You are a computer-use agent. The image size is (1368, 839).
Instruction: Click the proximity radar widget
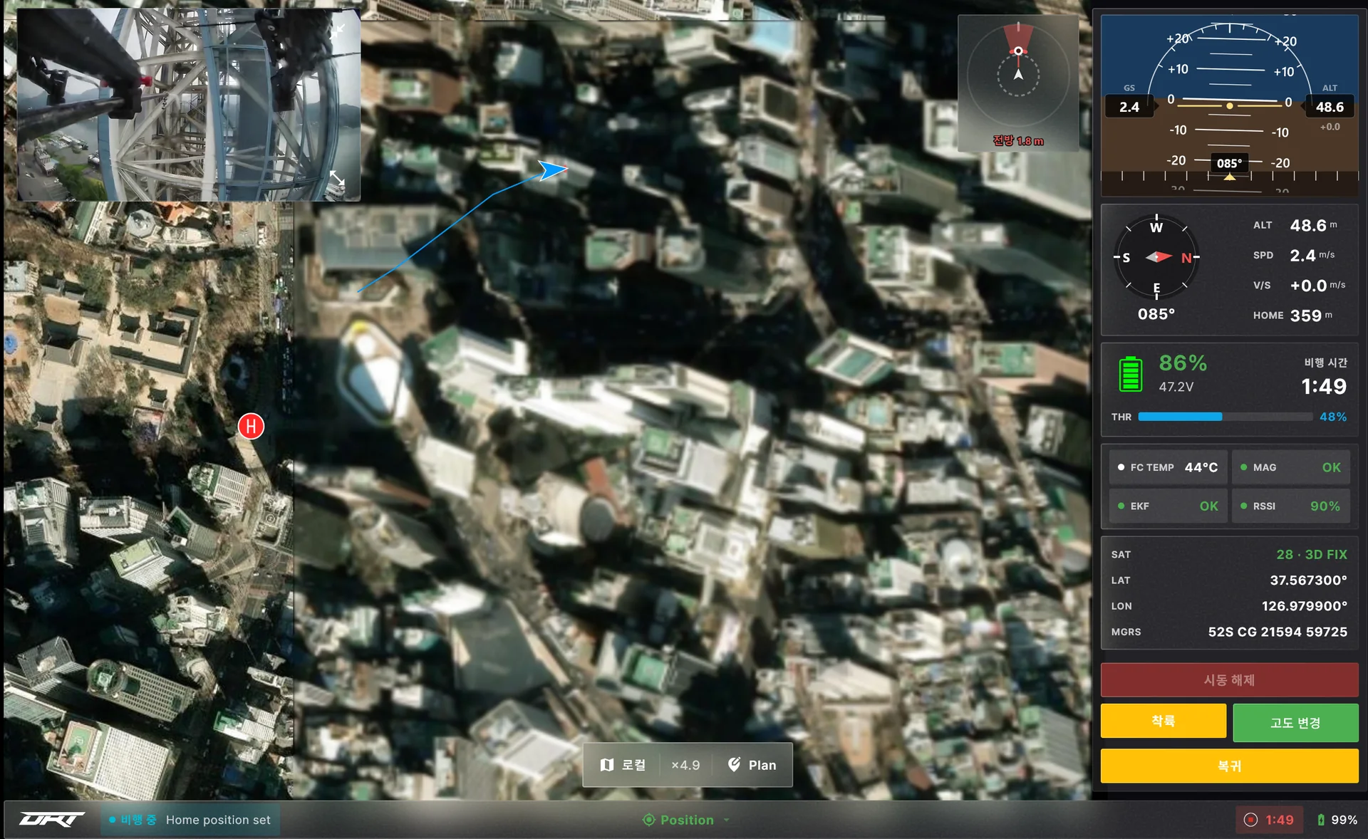click(x=1018, y=83)
